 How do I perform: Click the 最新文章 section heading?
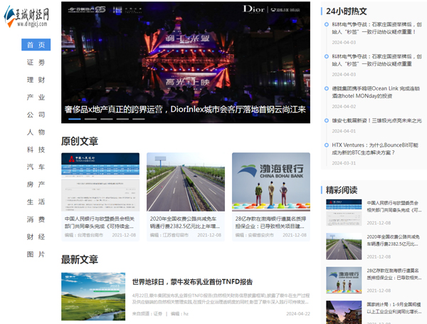(x=80, y=259)
